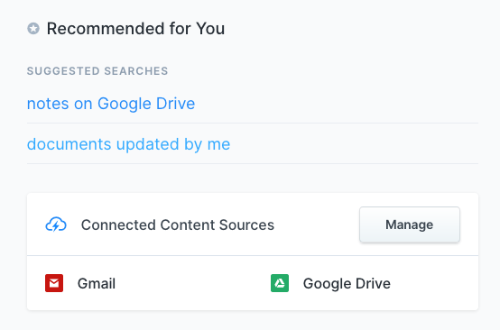500x330 pixels.
Task: Click "Google Drive" words in the notes suggestion
Action: click(146, 104)
